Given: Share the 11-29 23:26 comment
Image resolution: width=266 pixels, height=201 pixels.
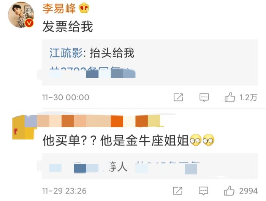Looking at the screenshot, I should pyautogui.click(x=177, y=191).
